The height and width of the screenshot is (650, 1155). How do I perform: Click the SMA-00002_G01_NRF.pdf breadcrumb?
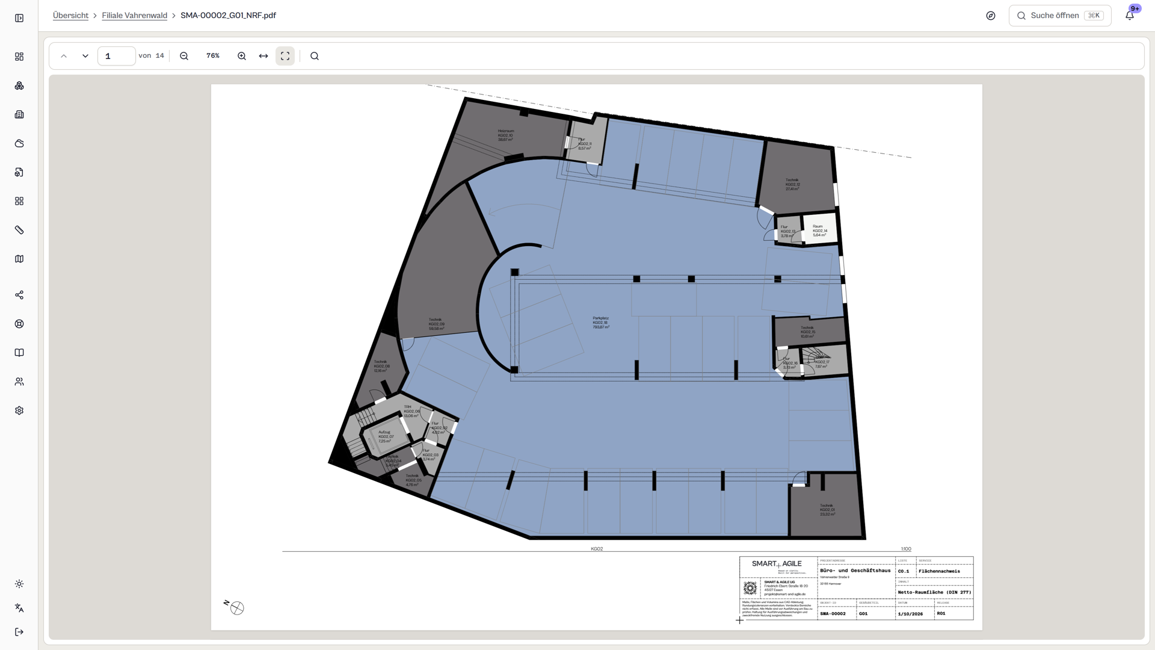tap(228, 16)
